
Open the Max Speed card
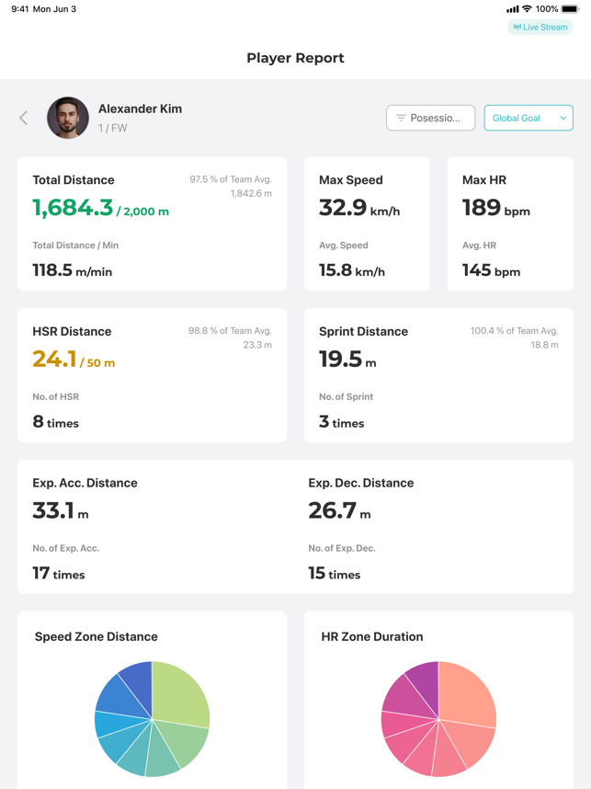coord(367,223)
